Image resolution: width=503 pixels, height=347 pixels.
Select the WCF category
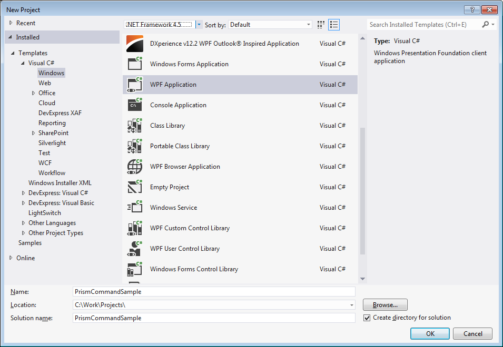(x=45, y=162)
